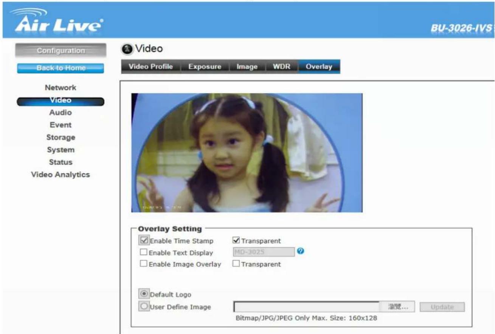Open Event settings in sidebar

[61, 125]
